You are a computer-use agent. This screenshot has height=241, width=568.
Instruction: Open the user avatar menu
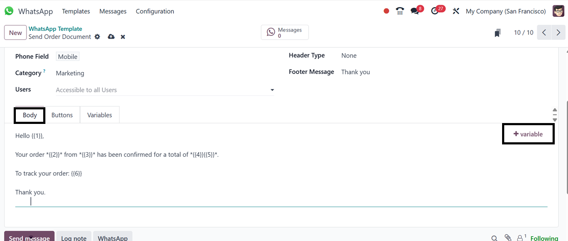point(558,11)
